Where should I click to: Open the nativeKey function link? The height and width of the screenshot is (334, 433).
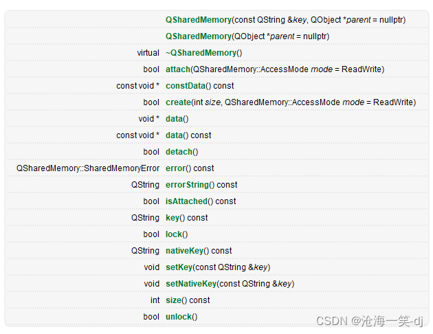(184, 251)
